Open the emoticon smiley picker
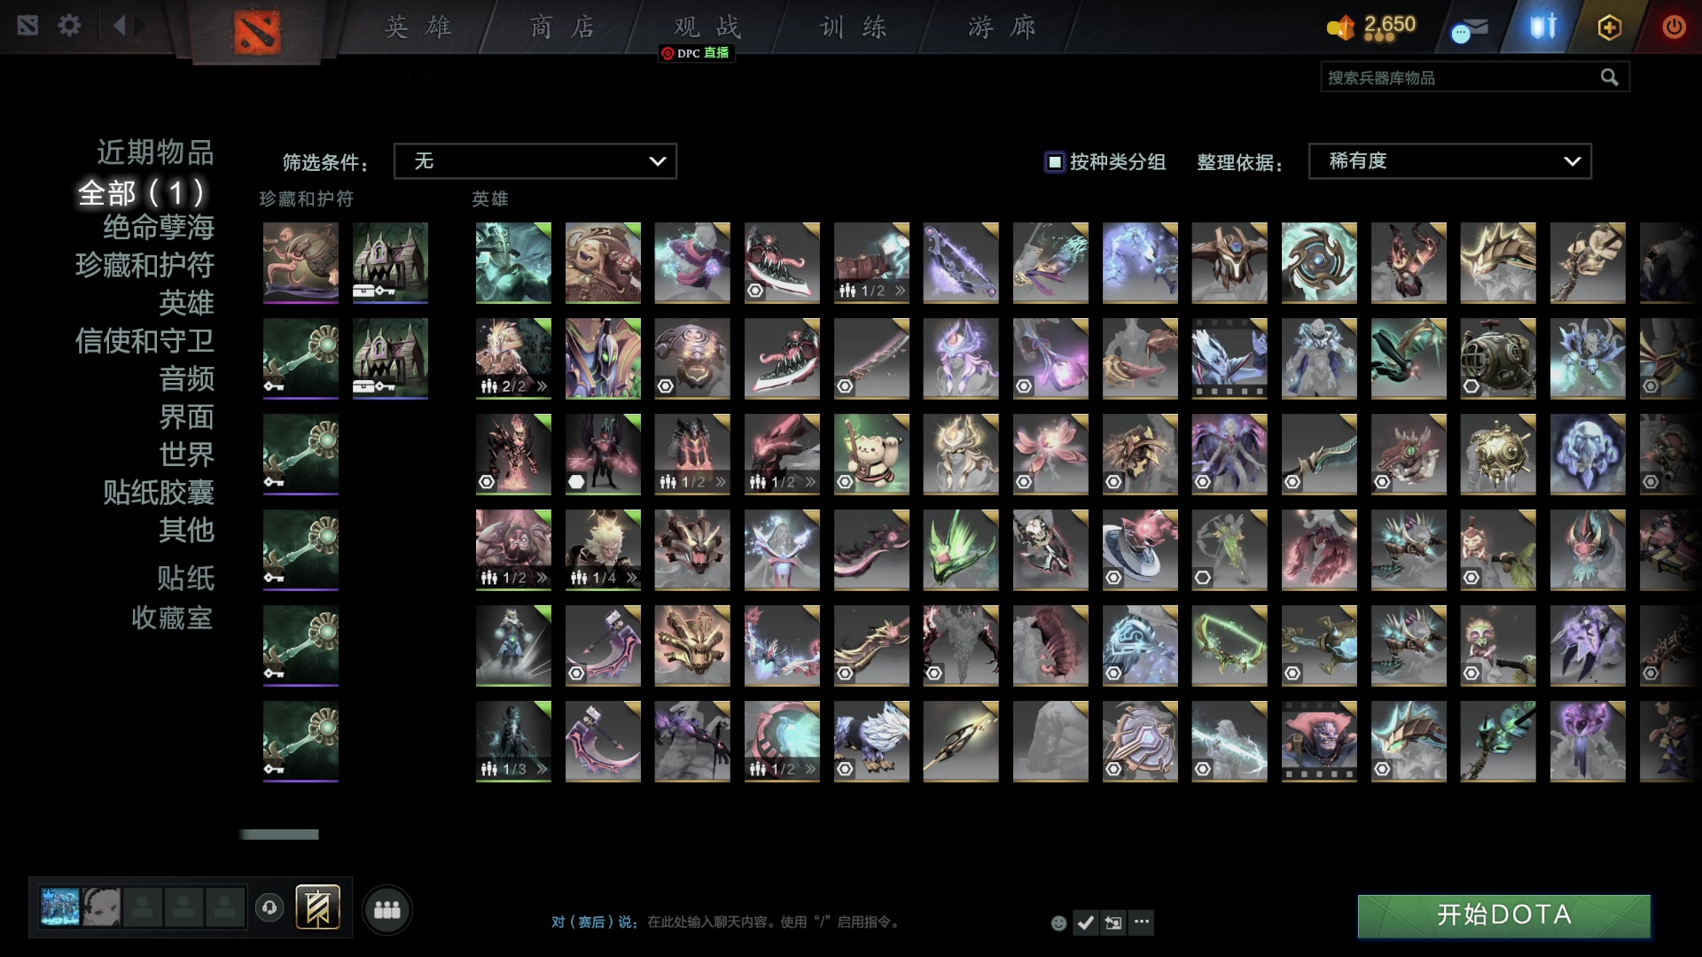The height and width of the screenshot is (957, 1702). tap(1058, 923)
